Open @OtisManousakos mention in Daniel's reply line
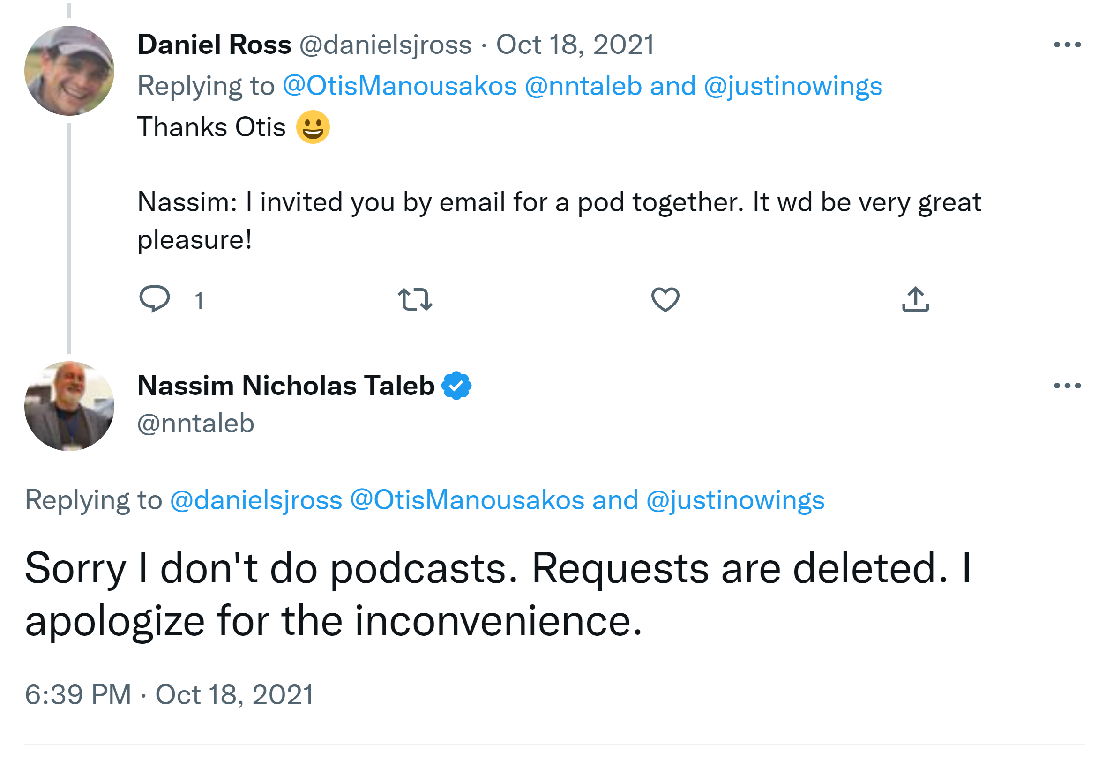Screen dimensions: 1113x766 pos(400,86)
